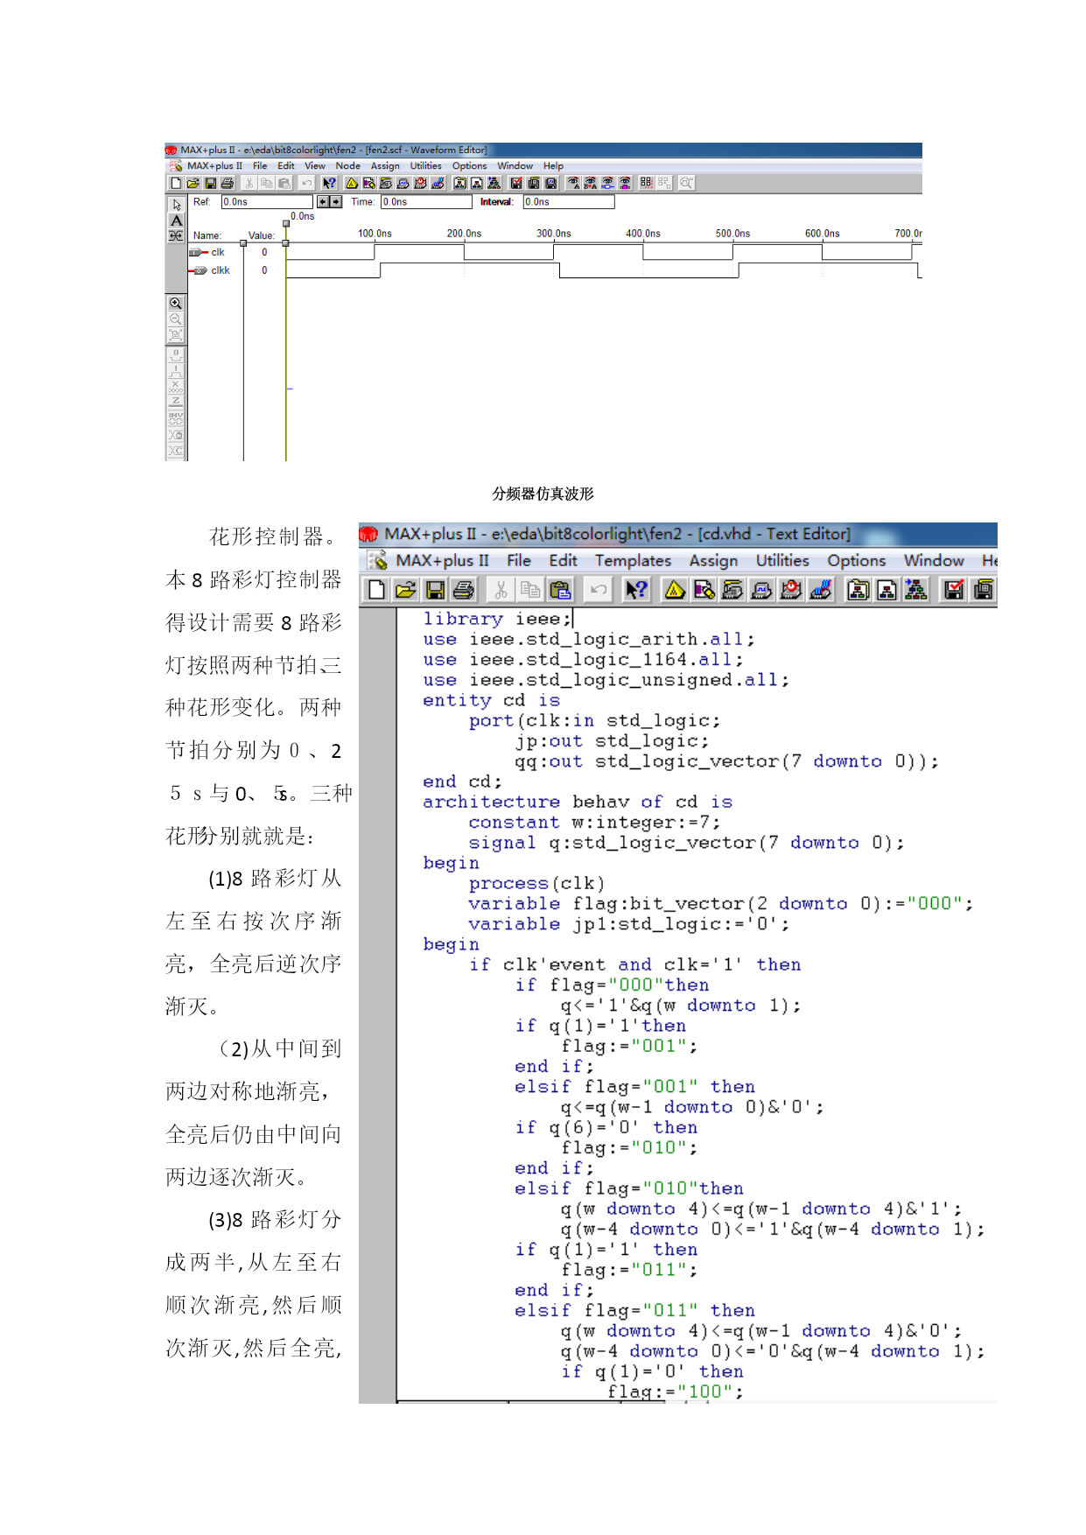Click the Save disk icon in Text Editor toolbar
Screen dimensions: 1086x1535
(435, 590)
